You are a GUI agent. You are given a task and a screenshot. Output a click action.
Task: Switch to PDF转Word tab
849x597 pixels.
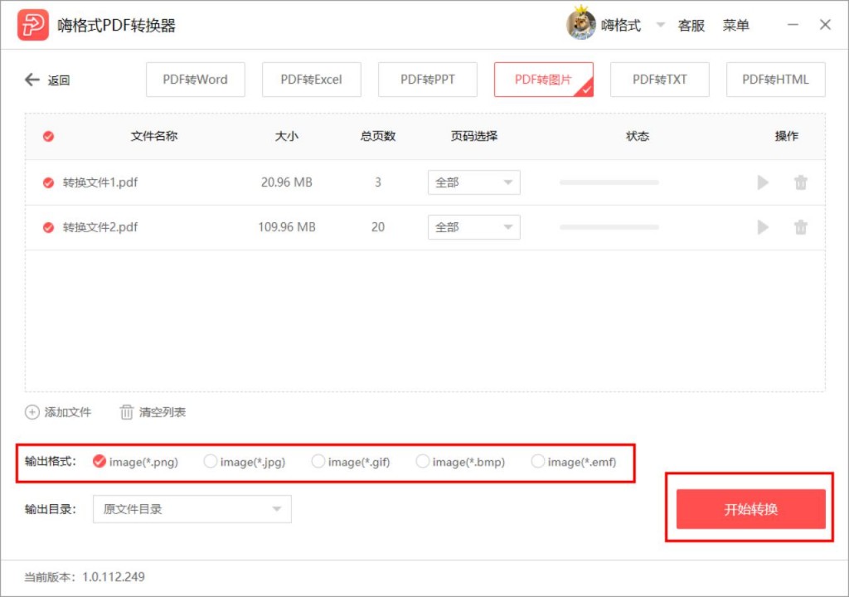click(196, 80)
